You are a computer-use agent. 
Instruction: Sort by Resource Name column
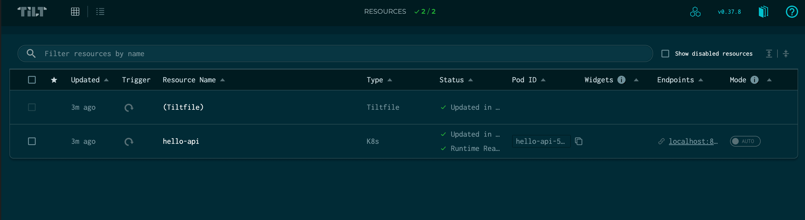193,80
